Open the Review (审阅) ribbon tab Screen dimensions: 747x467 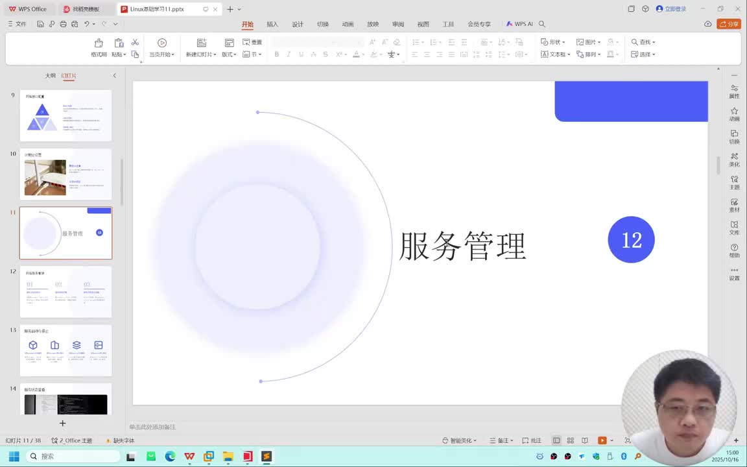[x=398, y=24]
